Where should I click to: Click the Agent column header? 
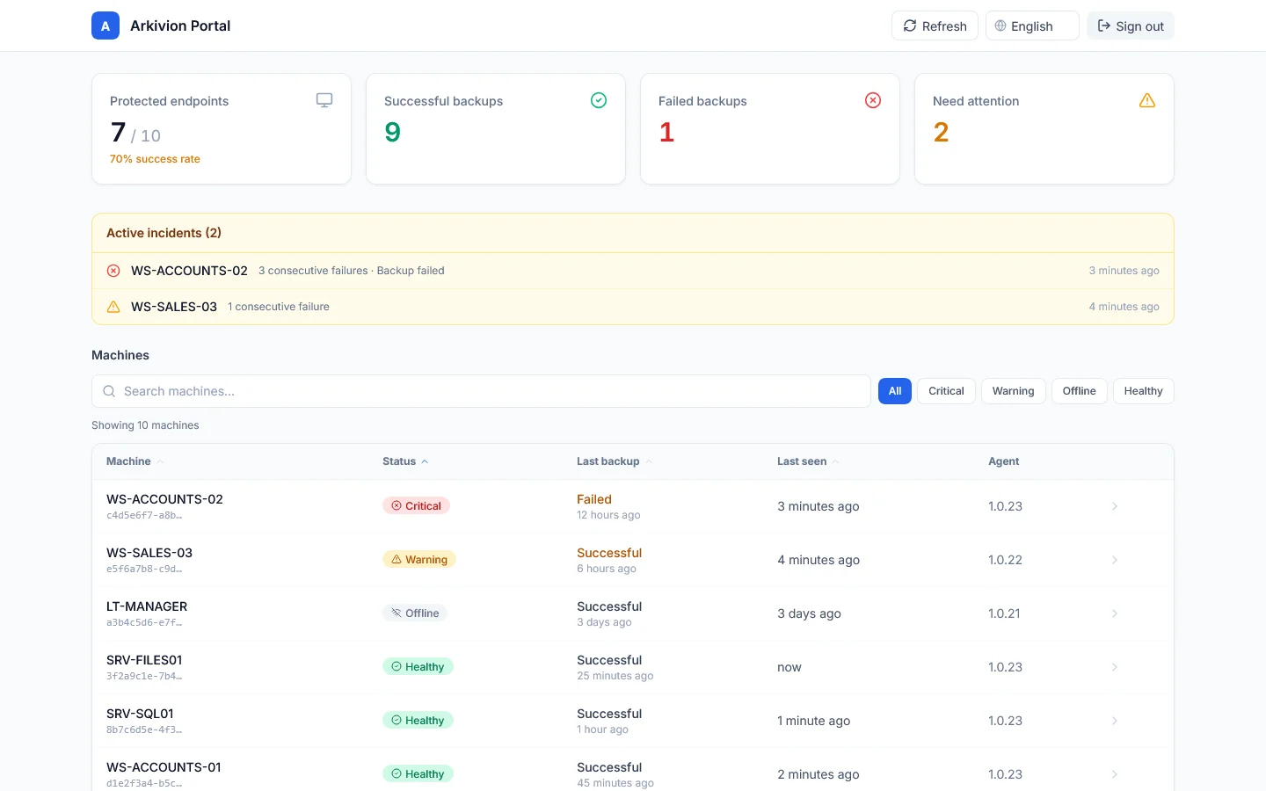pos(1004,461)
